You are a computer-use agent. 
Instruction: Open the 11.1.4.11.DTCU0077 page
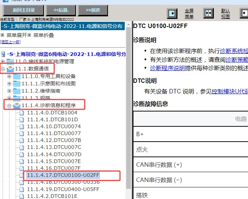pos(54,133)
